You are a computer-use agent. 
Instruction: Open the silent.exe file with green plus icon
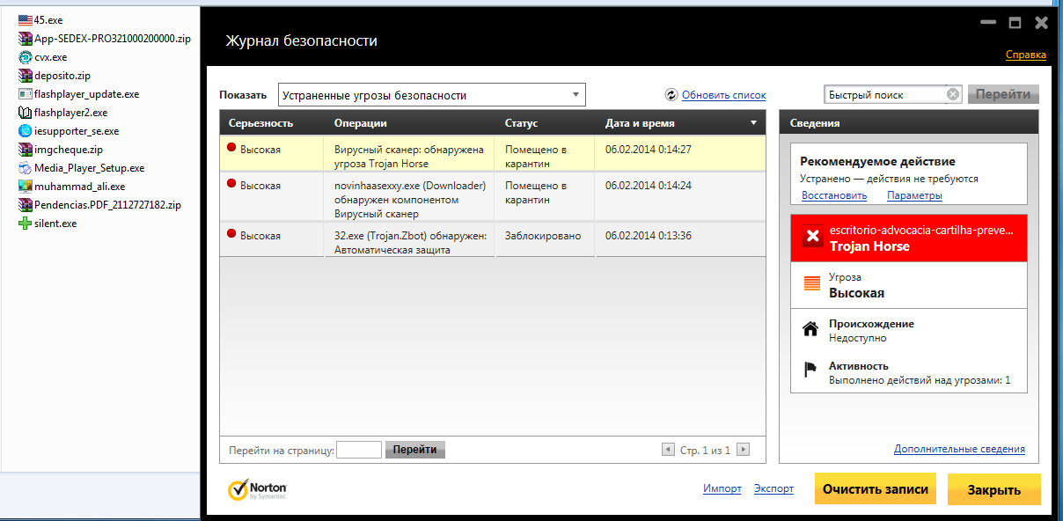(26, 224)
